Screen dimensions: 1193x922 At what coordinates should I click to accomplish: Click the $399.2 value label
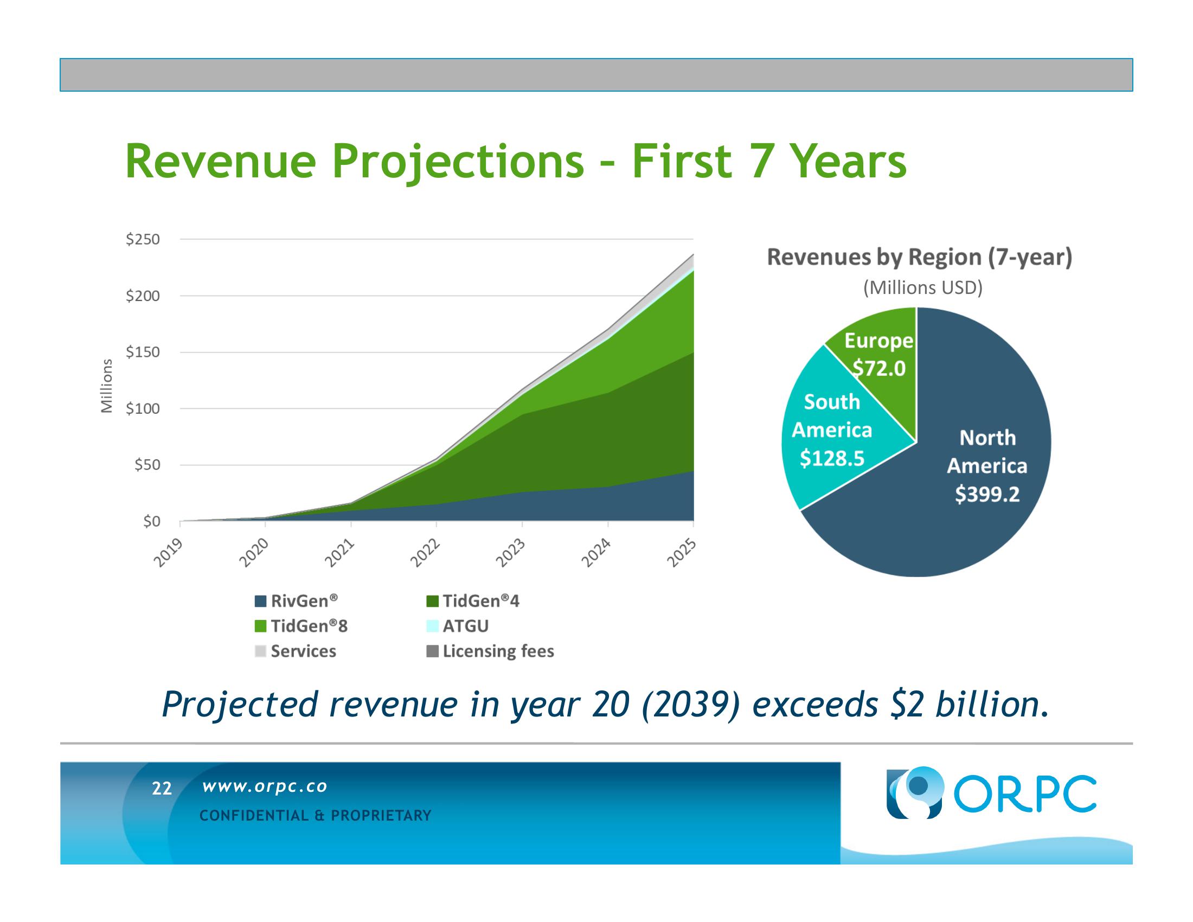tap(987, 494)
